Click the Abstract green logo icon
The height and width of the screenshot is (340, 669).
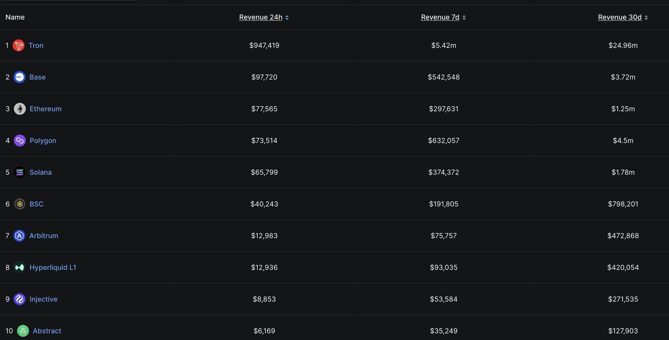23,331
